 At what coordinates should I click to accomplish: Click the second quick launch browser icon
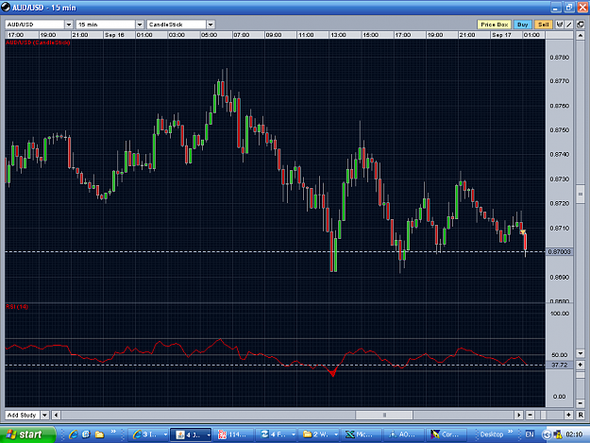(86, 434)
